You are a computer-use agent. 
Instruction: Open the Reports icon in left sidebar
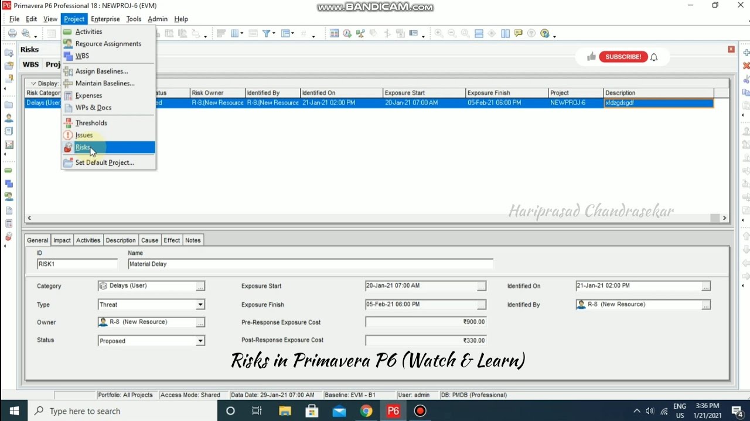8,132
